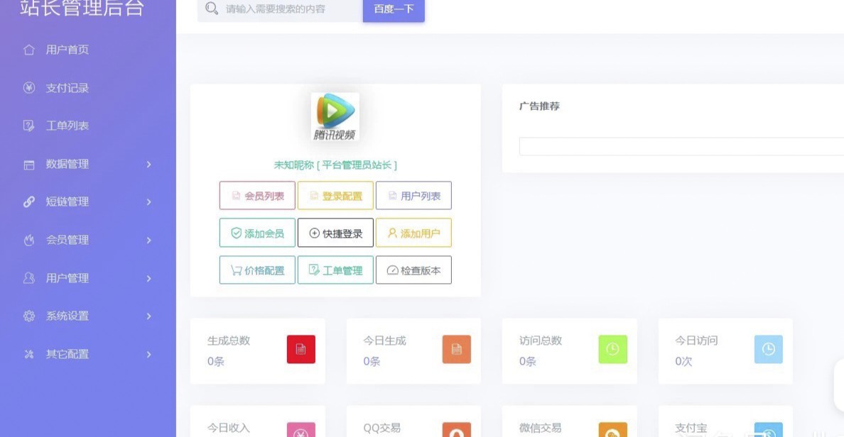This screenshot has width=844, height=437.
Task: Click the window icon beside 数据管理
Action: [29, 165]
